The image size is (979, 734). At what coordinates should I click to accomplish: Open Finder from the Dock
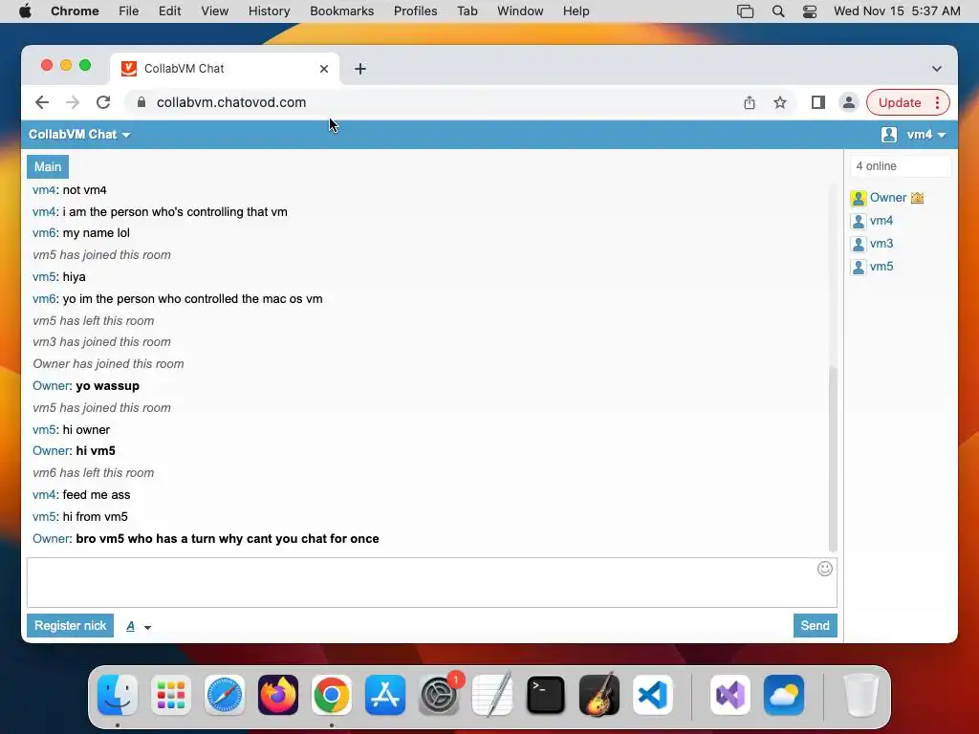tap(118, 695)
